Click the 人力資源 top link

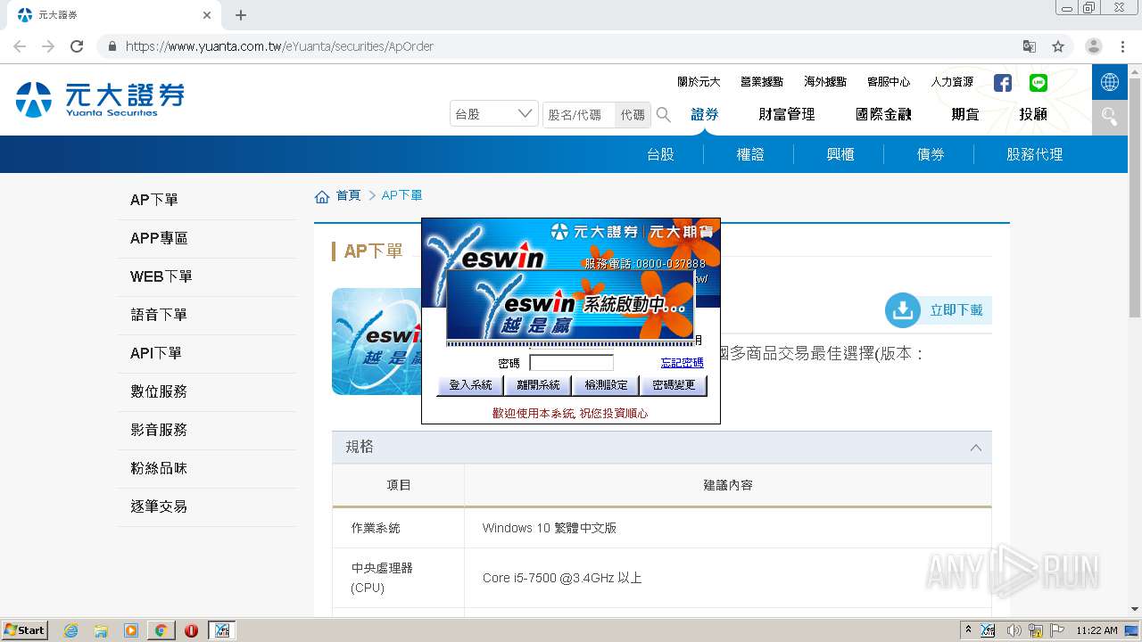click(x=952, y=82)
